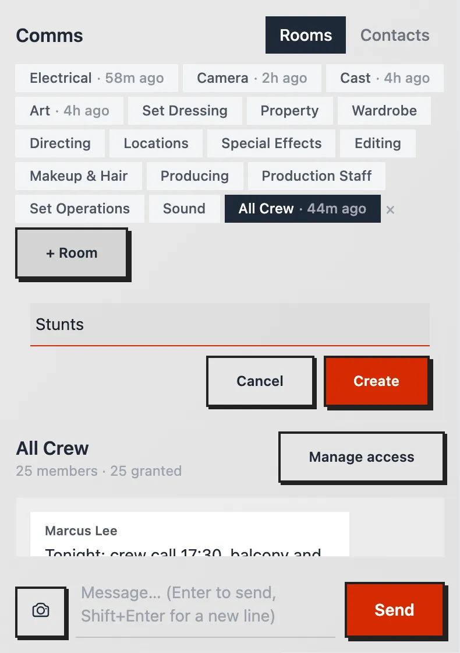Switch to the Contacts tab
This screenshot has width=460, height=653.
(x=395, y=35)
